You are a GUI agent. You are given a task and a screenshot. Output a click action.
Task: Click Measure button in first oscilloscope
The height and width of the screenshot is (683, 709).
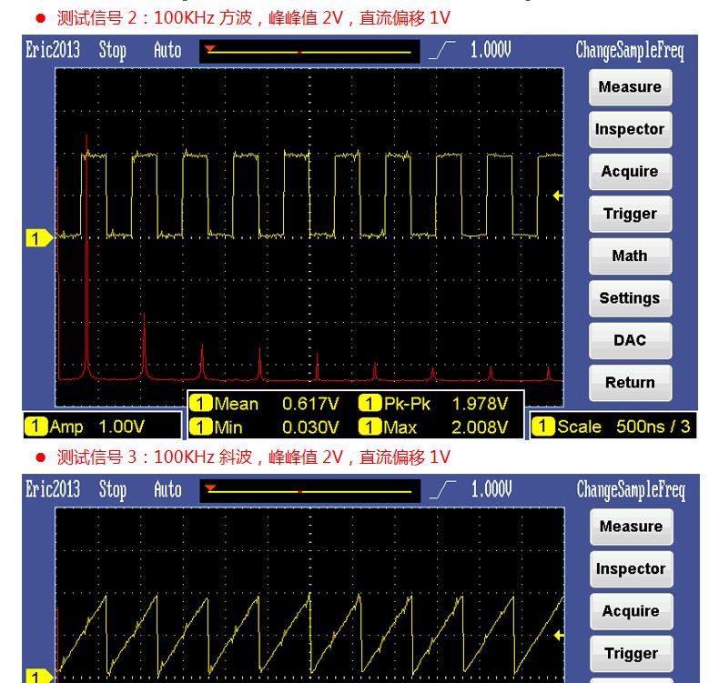630,87
